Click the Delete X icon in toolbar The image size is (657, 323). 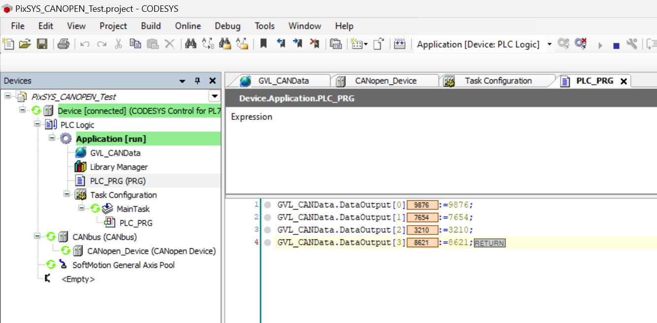169,44
